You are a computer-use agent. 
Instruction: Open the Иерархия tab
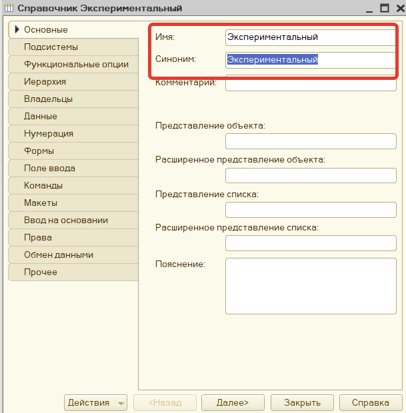pos(73,82)
